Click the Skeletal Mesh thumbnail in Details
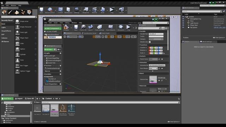Screen dimensions: 226x127 point(153,79)
